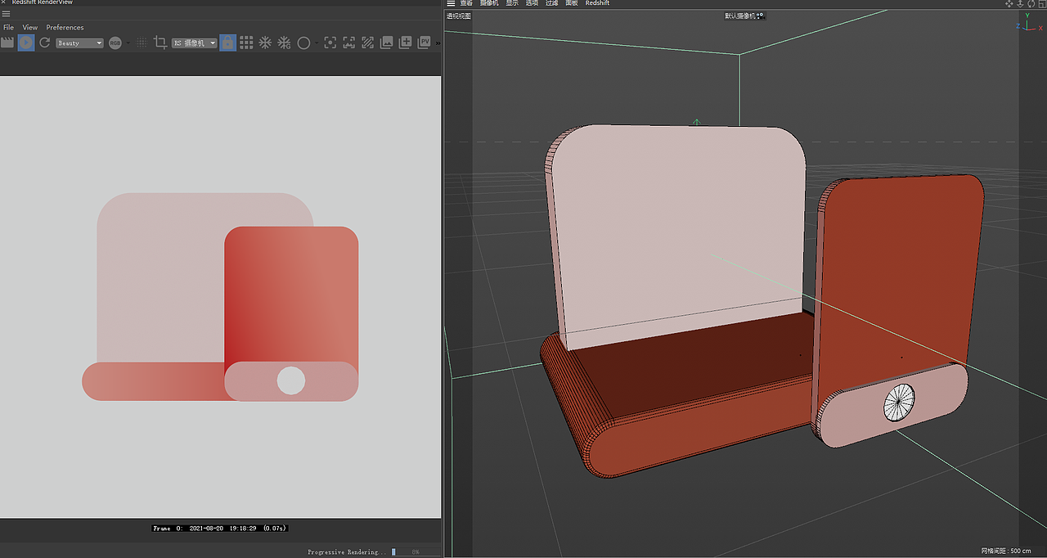Screen dimensions: 1047x558
Task: Open the RenderView File menu
Action: coord(8,27)
